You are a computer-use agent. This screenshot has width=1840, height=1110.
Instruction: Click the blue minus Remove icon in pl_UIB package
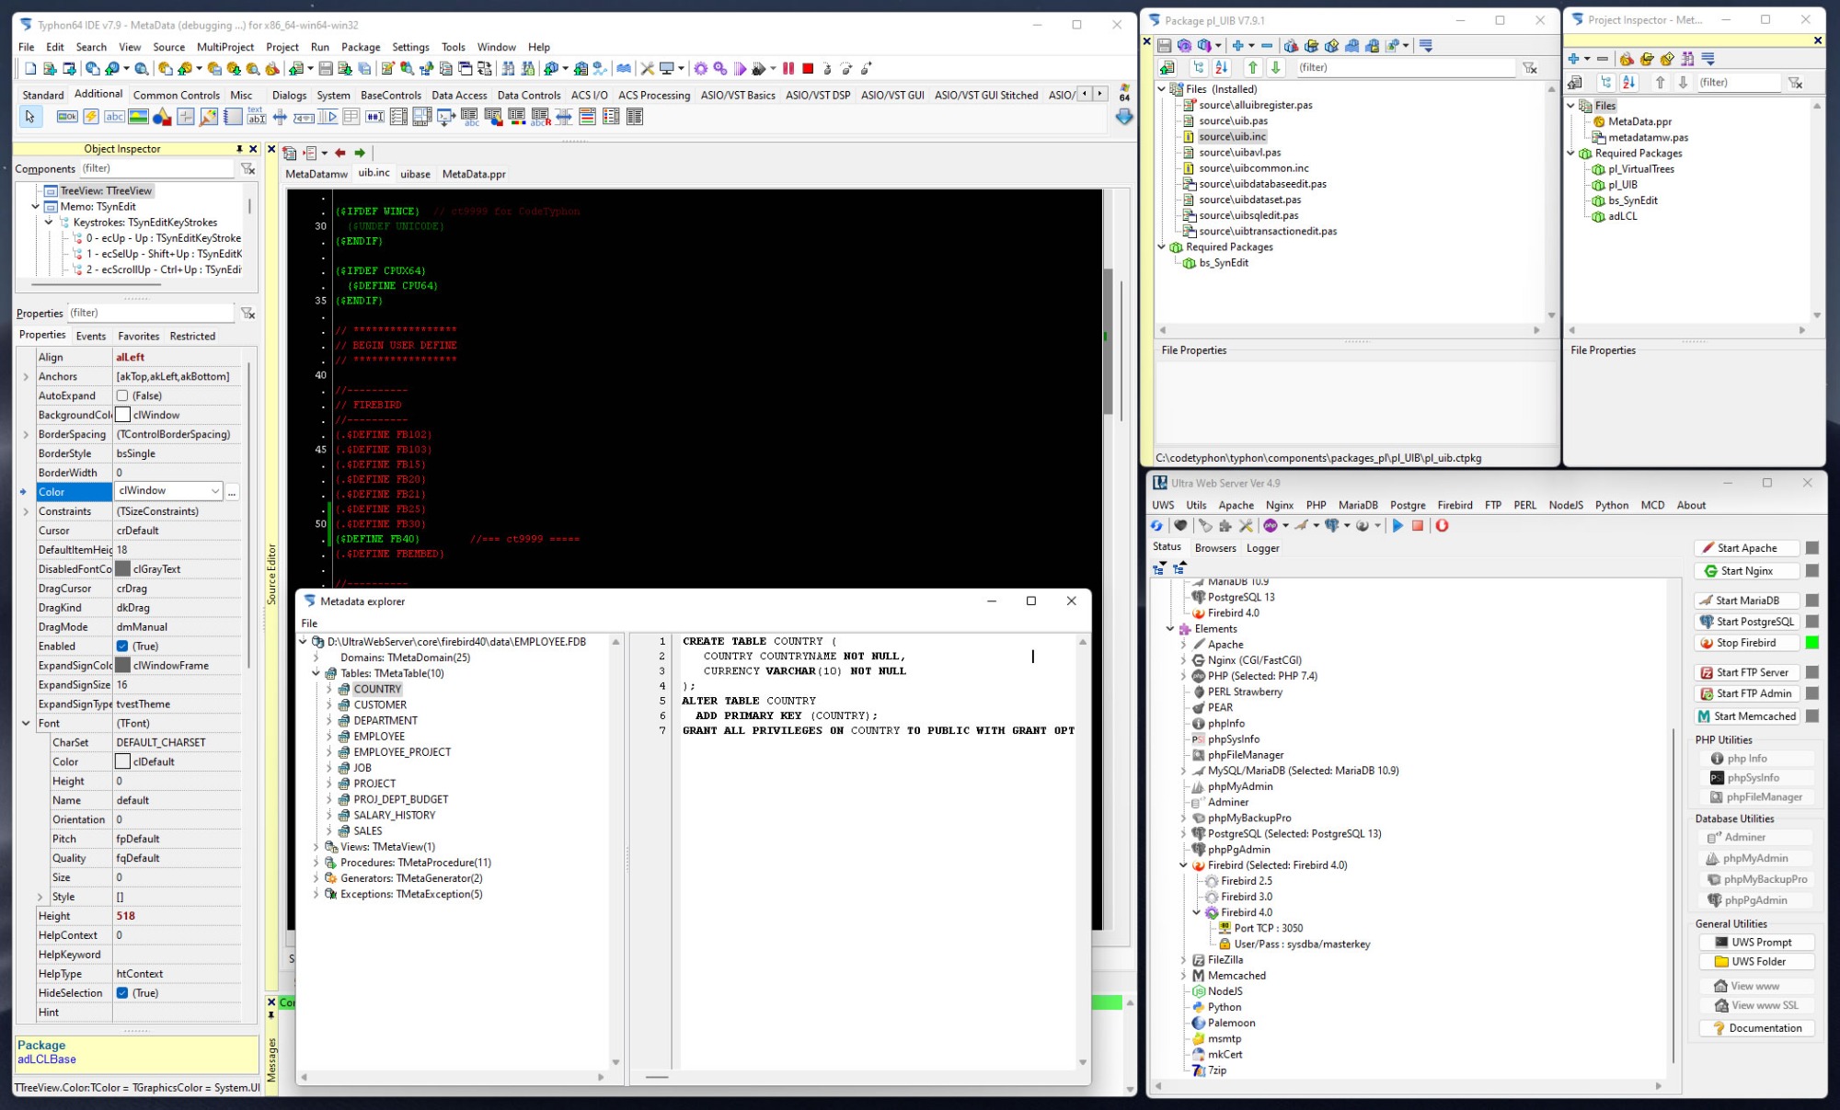pyautogui.click(x=1267, y=46)
